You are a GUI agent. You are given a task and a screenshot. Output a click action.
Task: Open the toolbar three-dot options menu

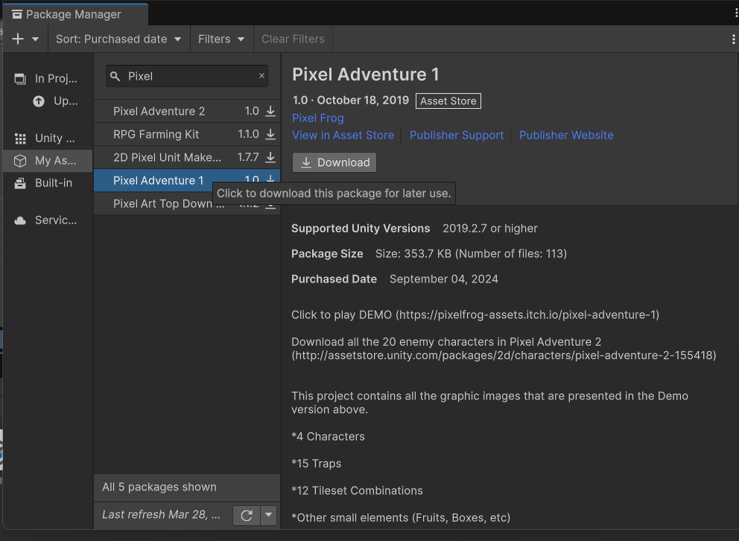coord(733,39)
